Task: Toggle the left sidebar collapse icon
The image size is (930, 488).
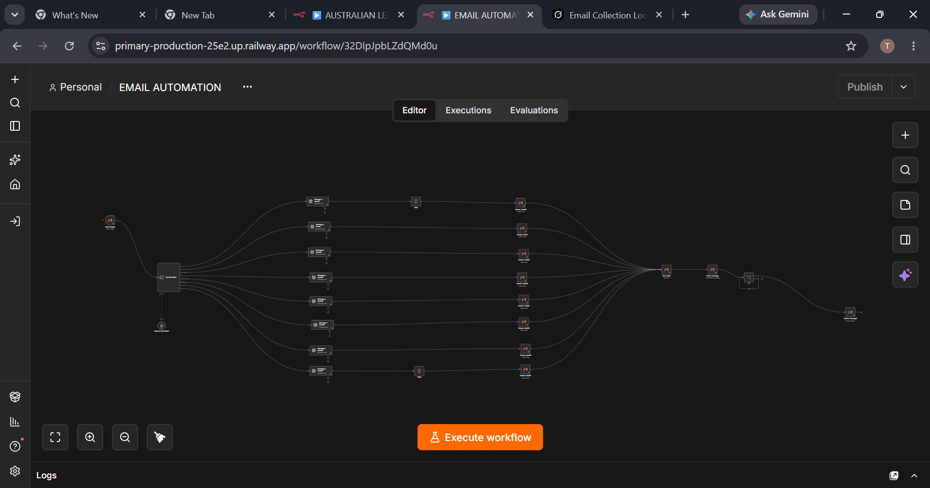Action: click(x=15, y=126)
